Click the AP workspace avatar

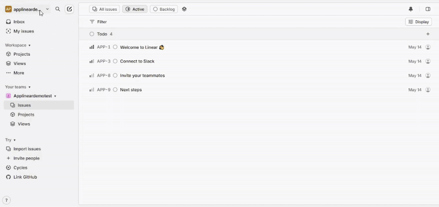pos(8,9)
